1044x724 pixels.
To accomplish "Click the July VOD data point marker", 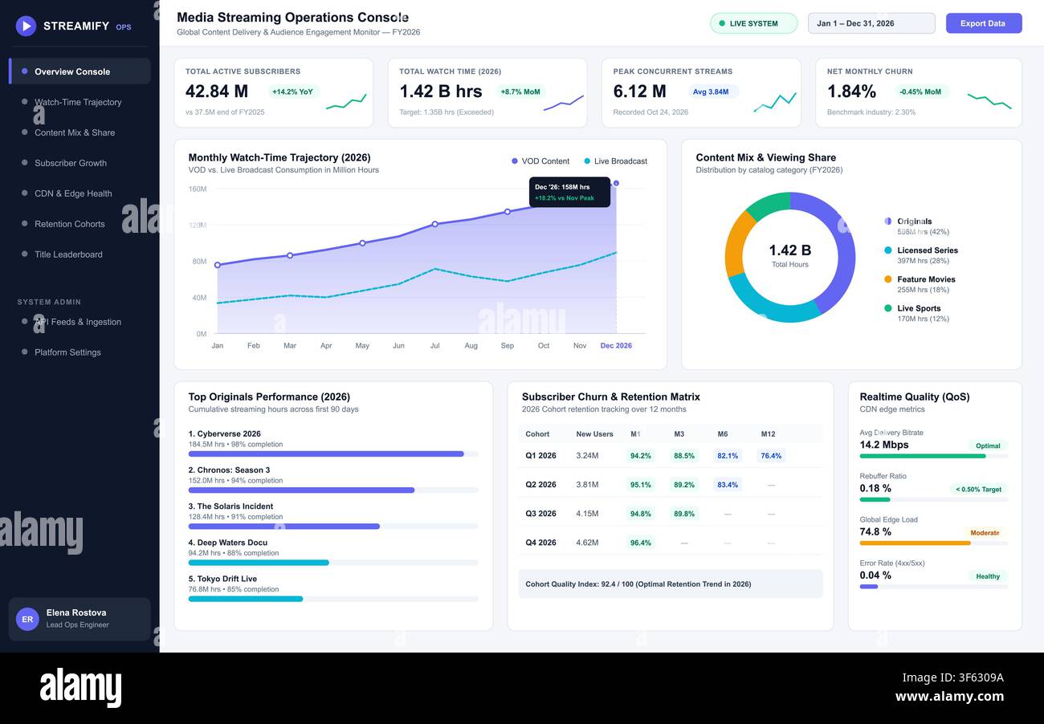I will point(434,224).
